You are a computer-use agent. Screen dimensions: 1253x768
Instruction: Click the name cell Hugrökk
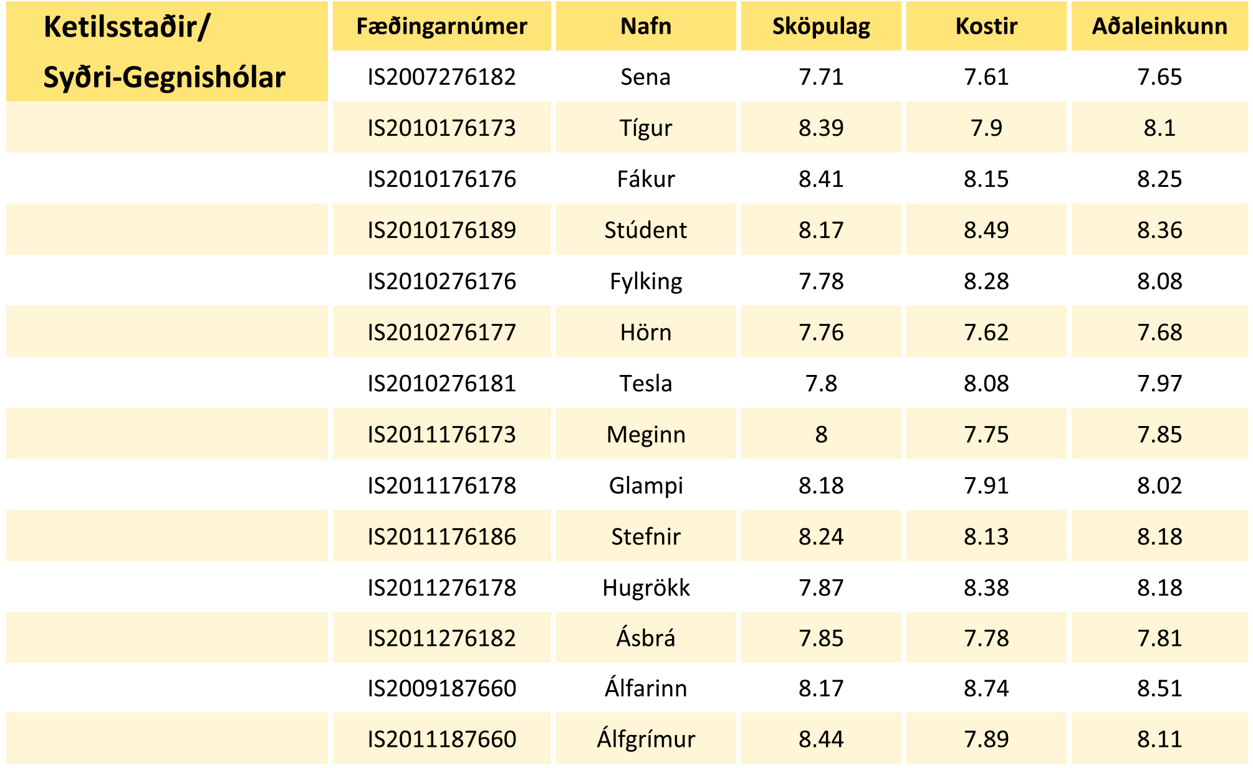[646, 588]
